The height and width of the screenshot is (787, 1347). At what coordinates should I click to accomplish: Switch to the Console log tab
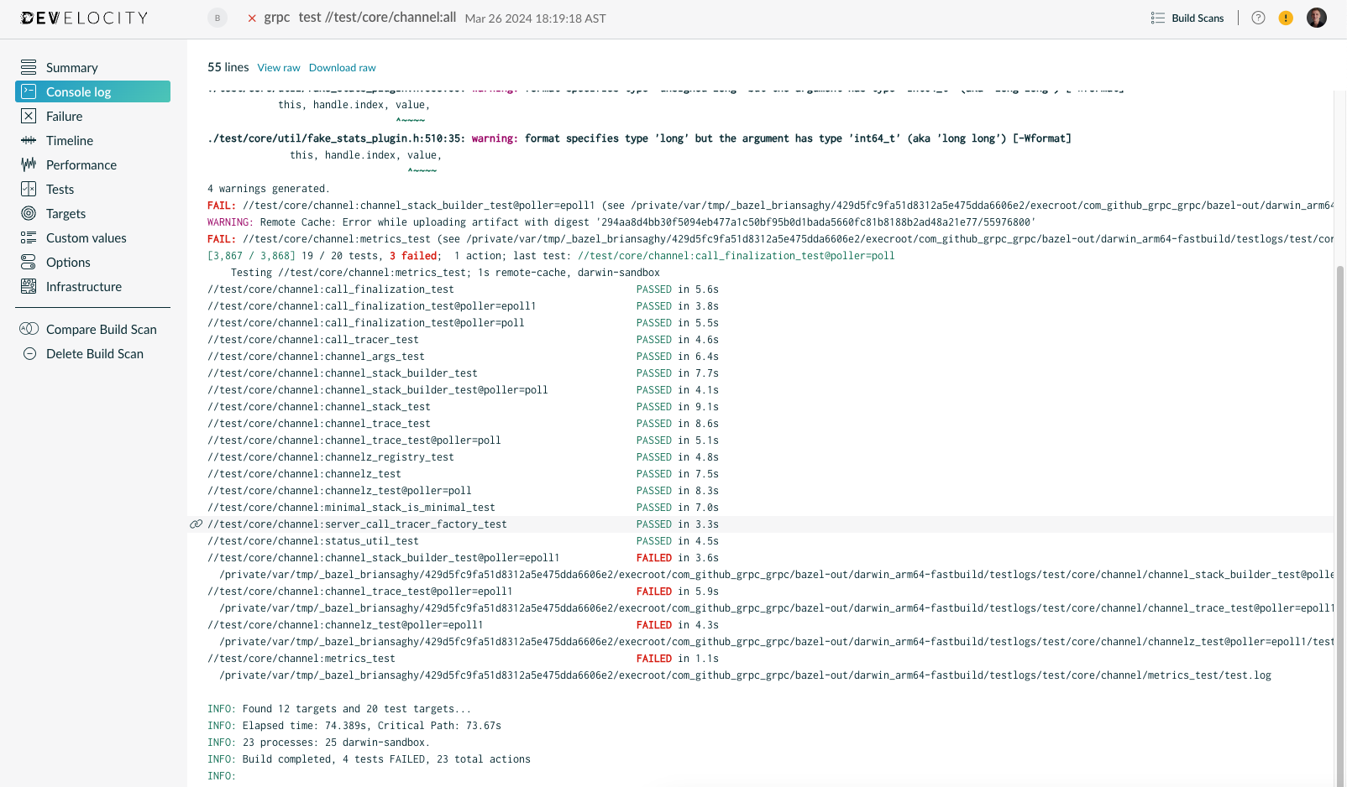point(77,91)
